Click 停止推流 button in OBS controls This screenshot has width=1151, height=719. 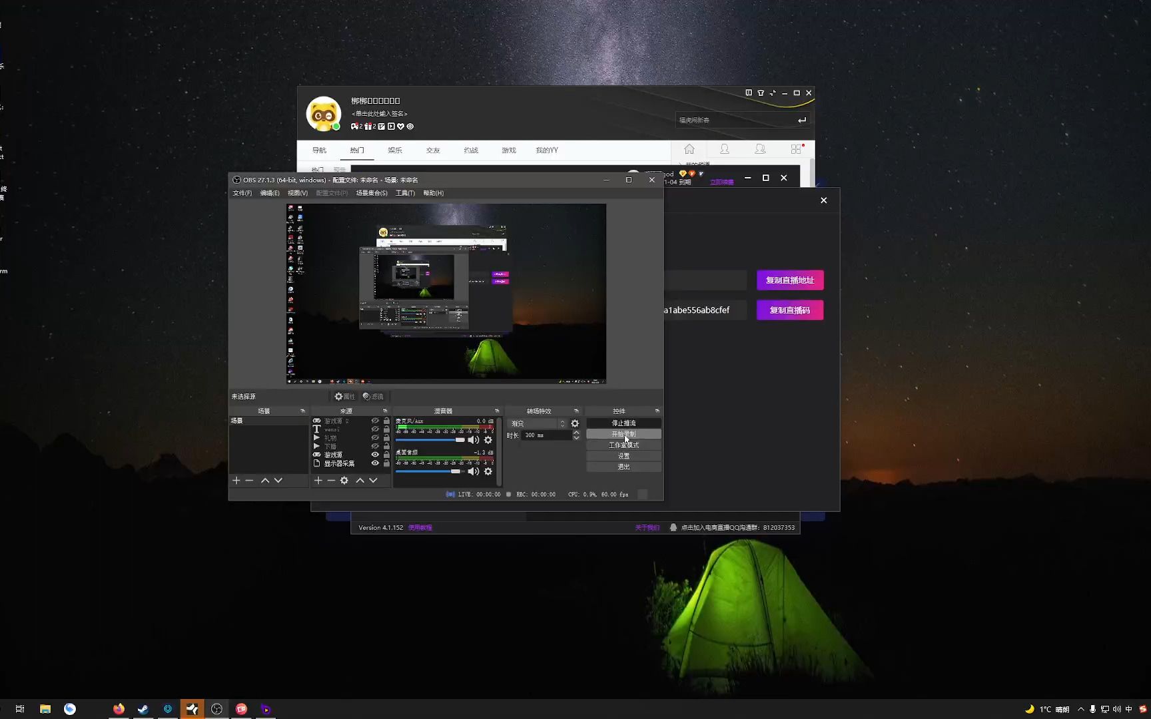tap(623, 423)
